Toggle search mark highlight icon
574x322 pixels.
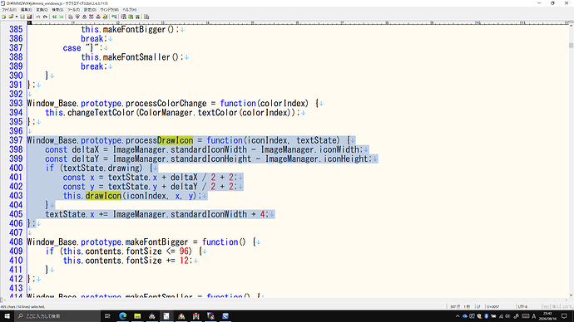tap(98, 17)
